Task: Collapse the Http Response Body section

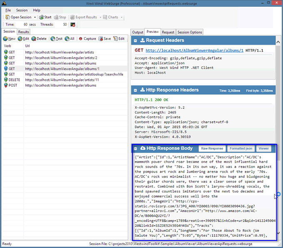Action: pyautogui.click(x=135, y=149)
